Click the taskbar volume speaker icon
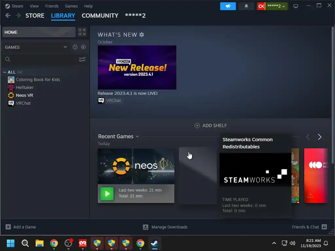Image resolution: width=335 pixels, height=251 pixels. [292, 243]
